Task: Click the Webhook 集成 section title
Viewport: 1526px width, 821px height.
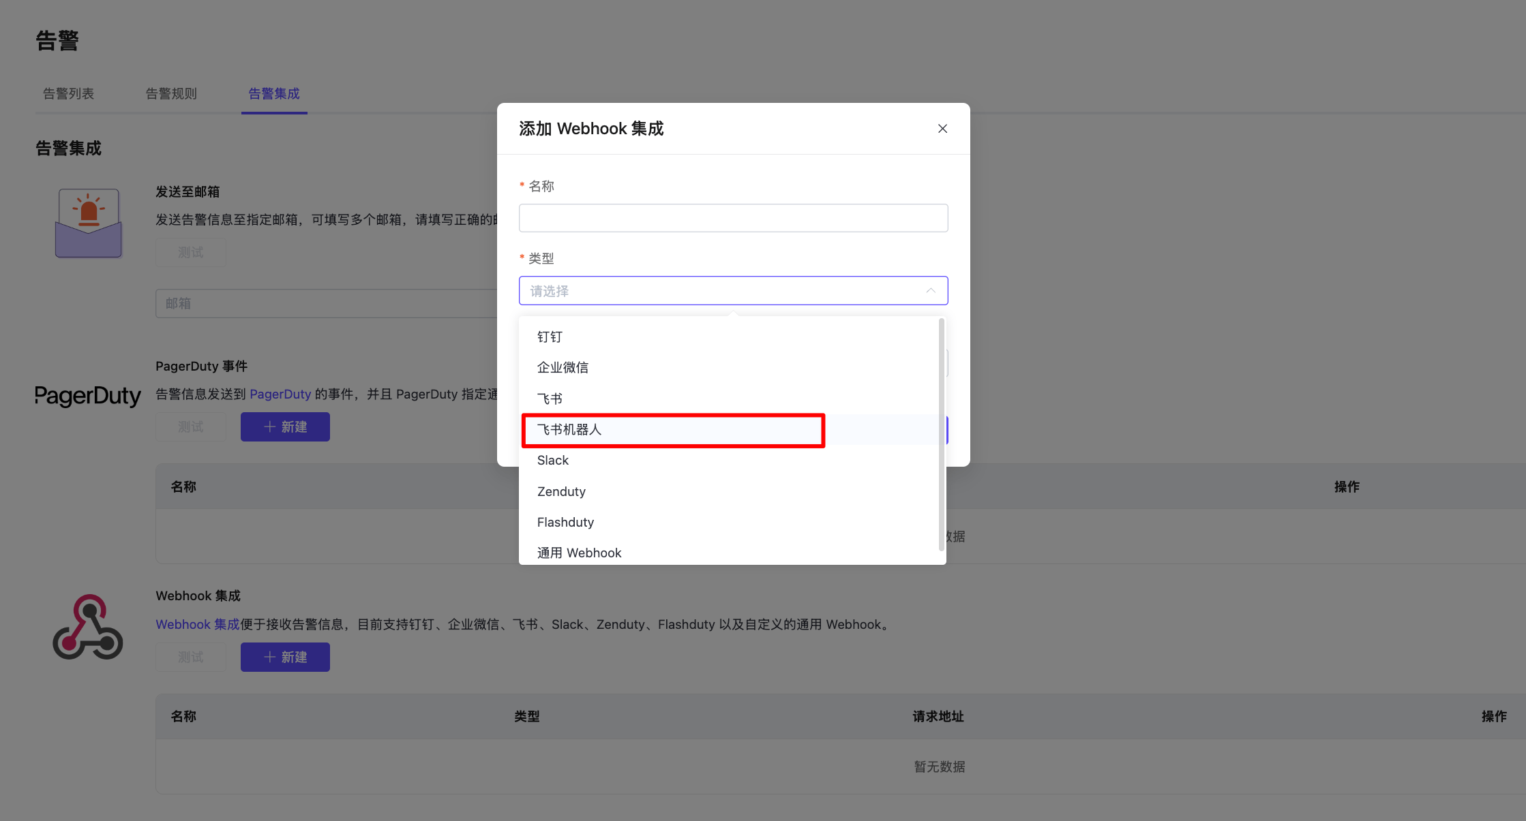Action: click(198, 595)
